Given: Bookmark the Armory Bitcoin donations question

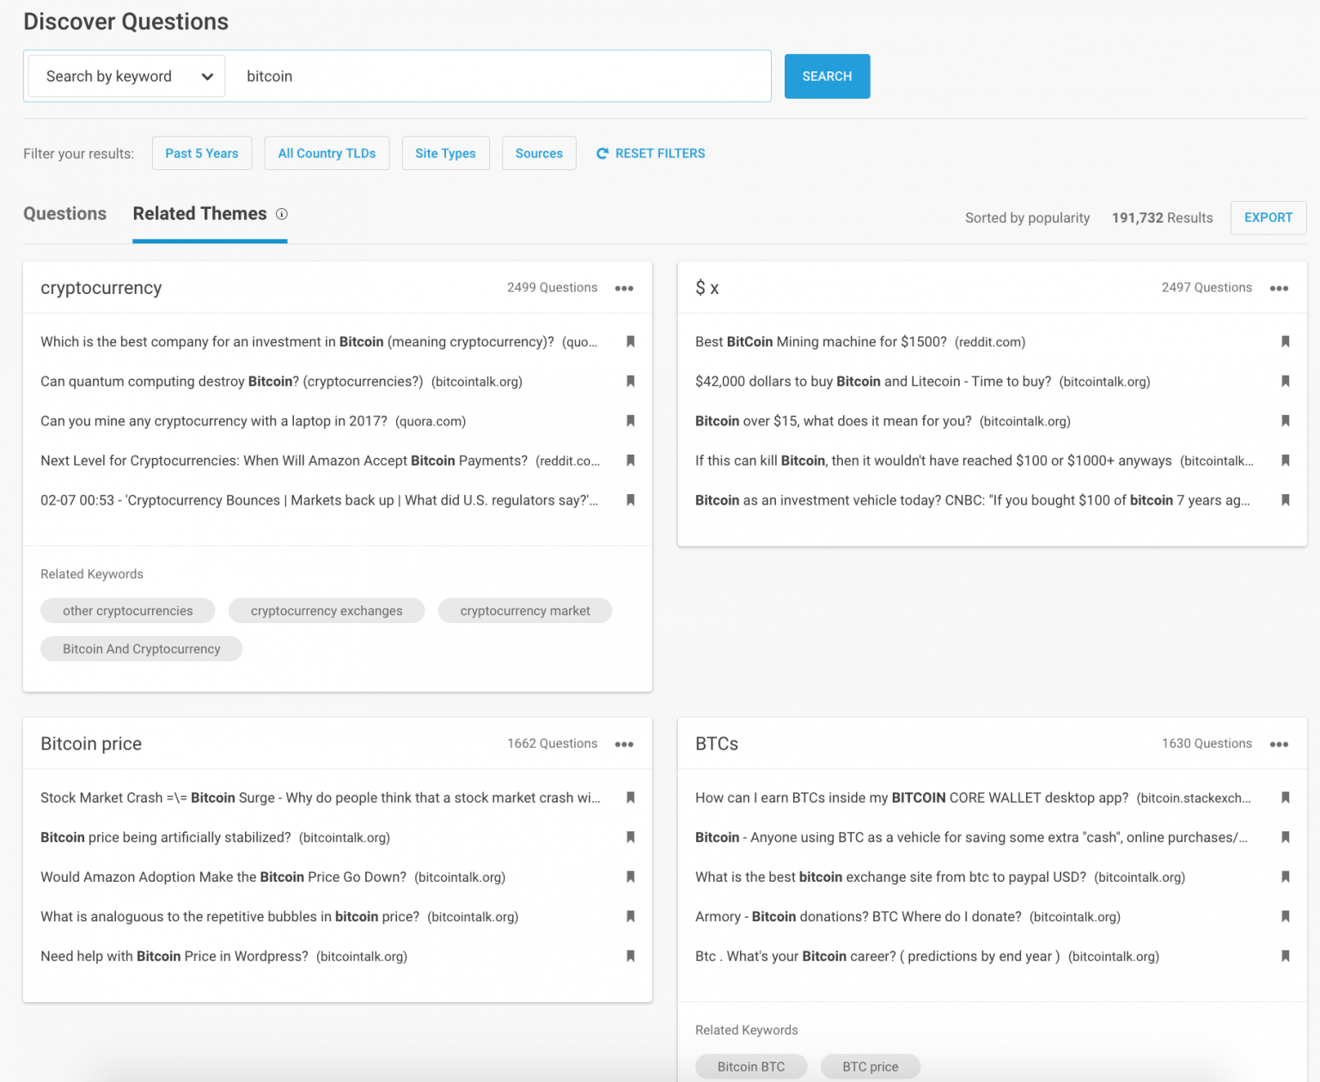Looking at the screenshot, I should pyautogui.click(x=1285, y=916).
